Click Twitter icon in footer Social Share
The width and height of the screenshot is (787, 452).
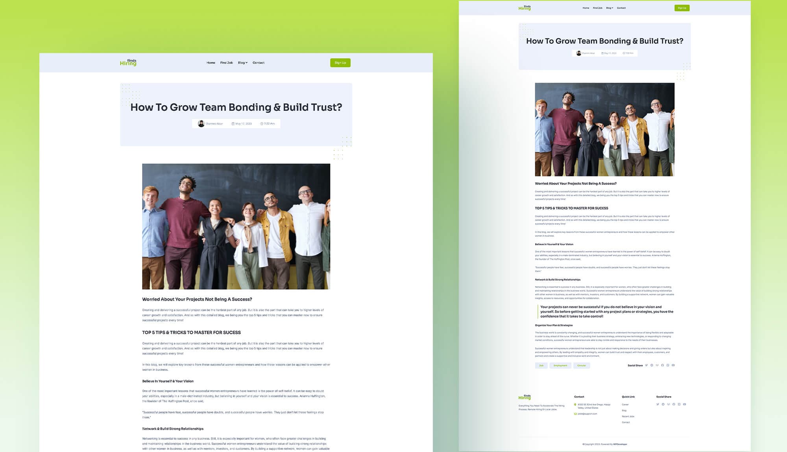click(x=658, y=404)
